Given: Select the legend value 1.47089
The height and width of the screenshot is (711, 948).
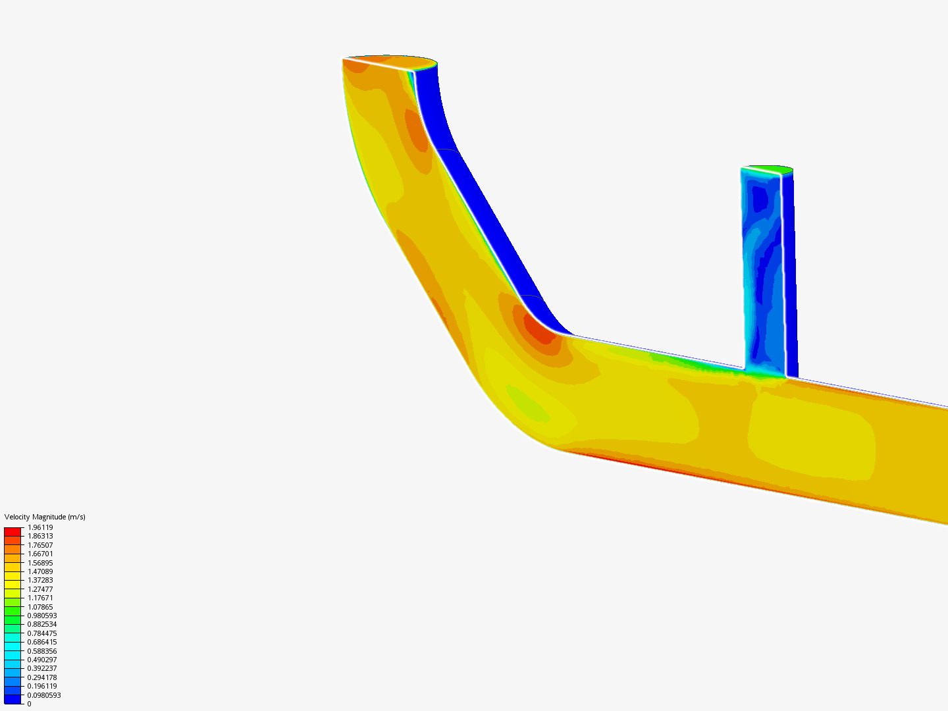Looking at the screenshot, I should pyautogui.click(x=40, y=571).
